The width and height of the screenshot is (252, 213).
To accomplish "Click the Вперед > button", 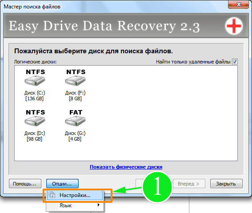I will pyautogui.click(x=189, y=183).
